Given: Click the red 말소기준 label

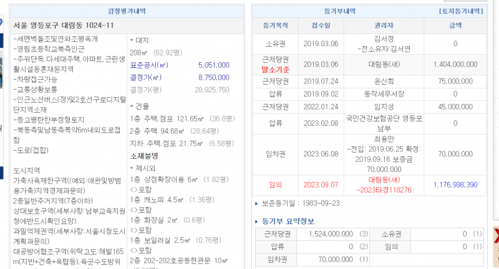Looking at the screenshot, I should point(275,68).
